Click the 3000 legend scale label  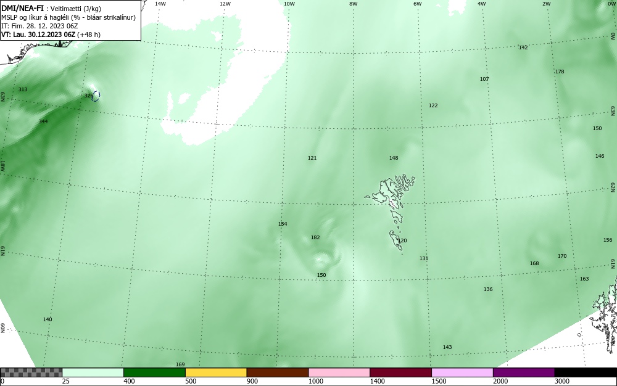pos(562,381)
